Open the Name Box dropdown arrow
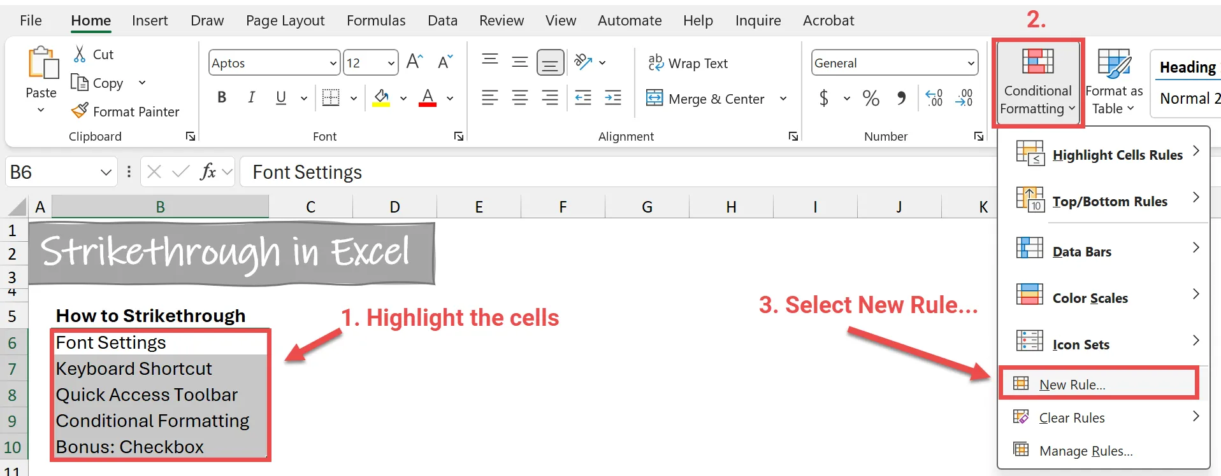 pos(106,172)
